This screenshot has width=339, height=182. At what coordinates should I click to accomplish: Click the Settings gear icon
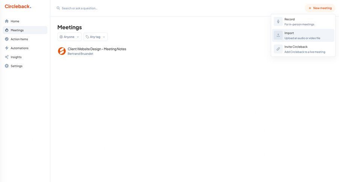click(7, 66)
